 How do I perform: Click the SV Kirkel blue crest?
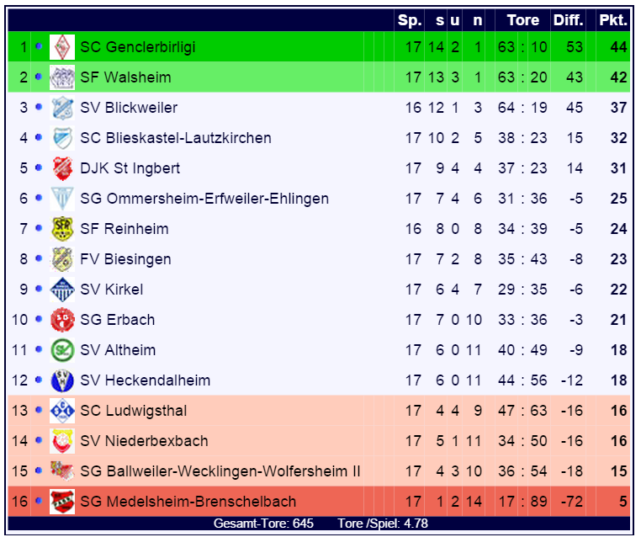pos(62,290)
